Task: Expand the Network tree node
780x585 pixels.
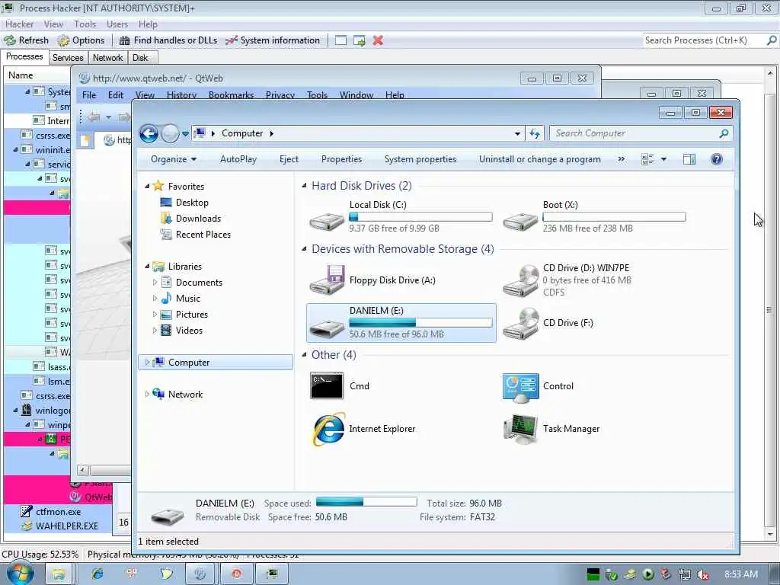Action: [x=147, y=395]
